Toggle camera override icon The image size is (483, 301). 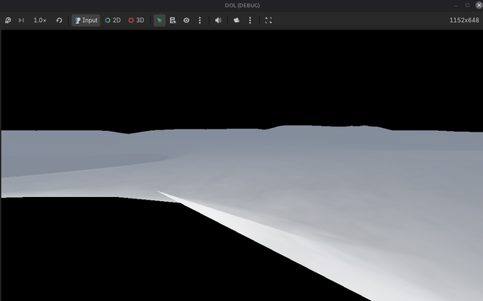point(237,21)
